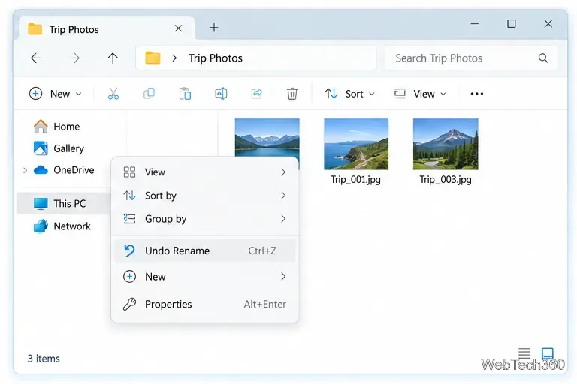Expand the OneDrive tree node chevron
Image resolution: width=577 pixels, height=384 pixels.
pyautogui.click(x=25, y=170)
